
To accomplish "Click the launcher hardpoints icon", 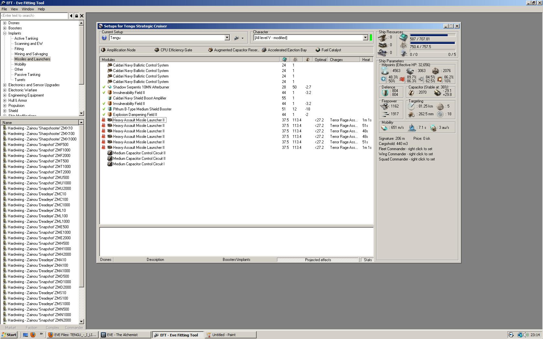I will tap(383, 45).
